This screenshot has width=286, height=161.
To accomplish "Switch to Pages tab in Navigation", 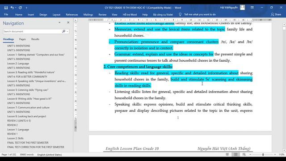I will pyautogui.click(x=22, y=39).
